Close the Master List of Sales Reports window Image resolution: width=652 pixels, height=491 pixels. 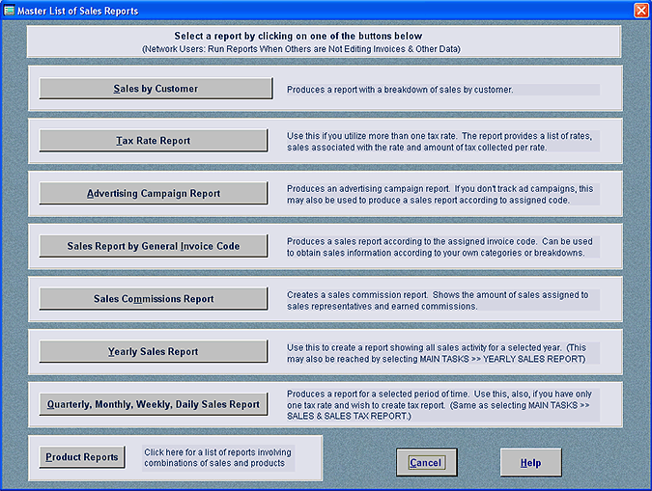click(x=640, y=11)
